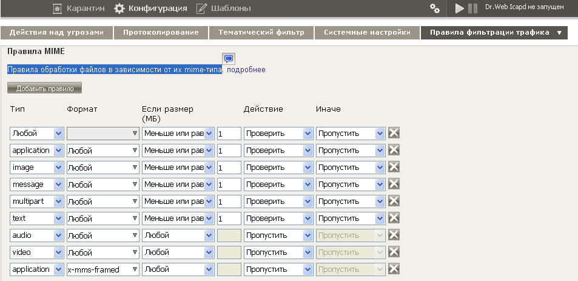Viewport: 578px width, 281px height.
Task: Click the highlighted Правила обработки файлов description
Action: coord(115,70)
